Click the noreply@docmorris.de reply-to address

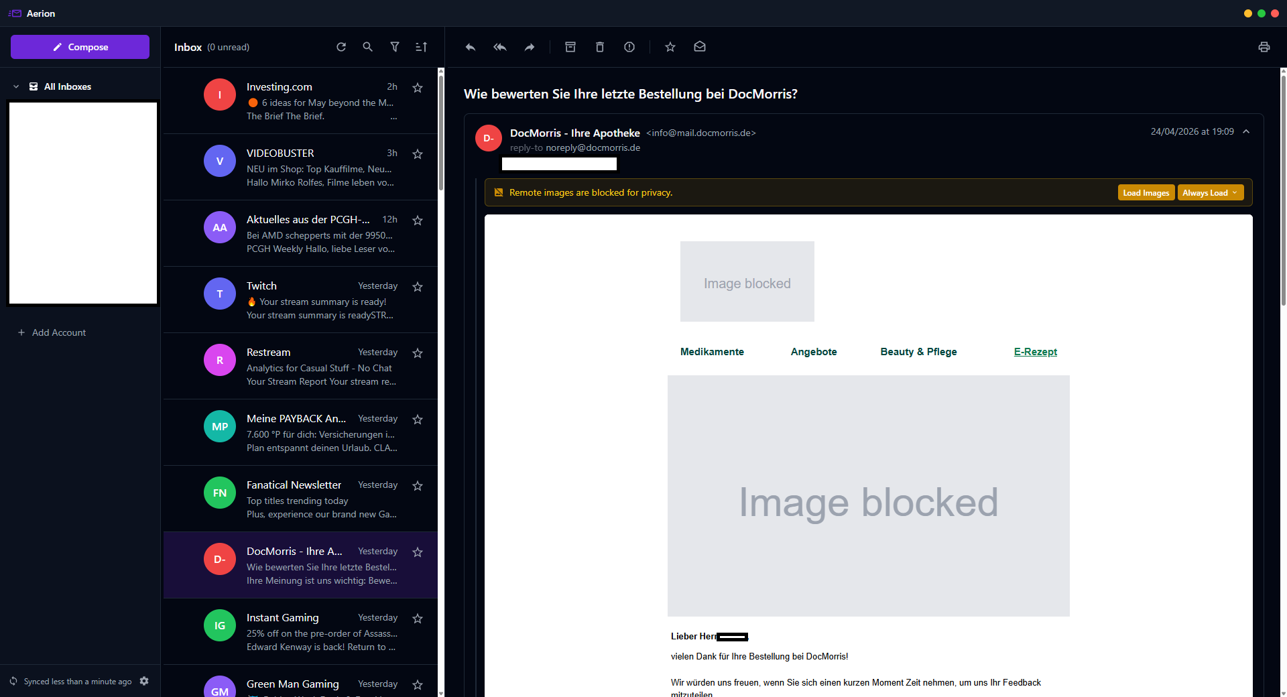(593, 147)
